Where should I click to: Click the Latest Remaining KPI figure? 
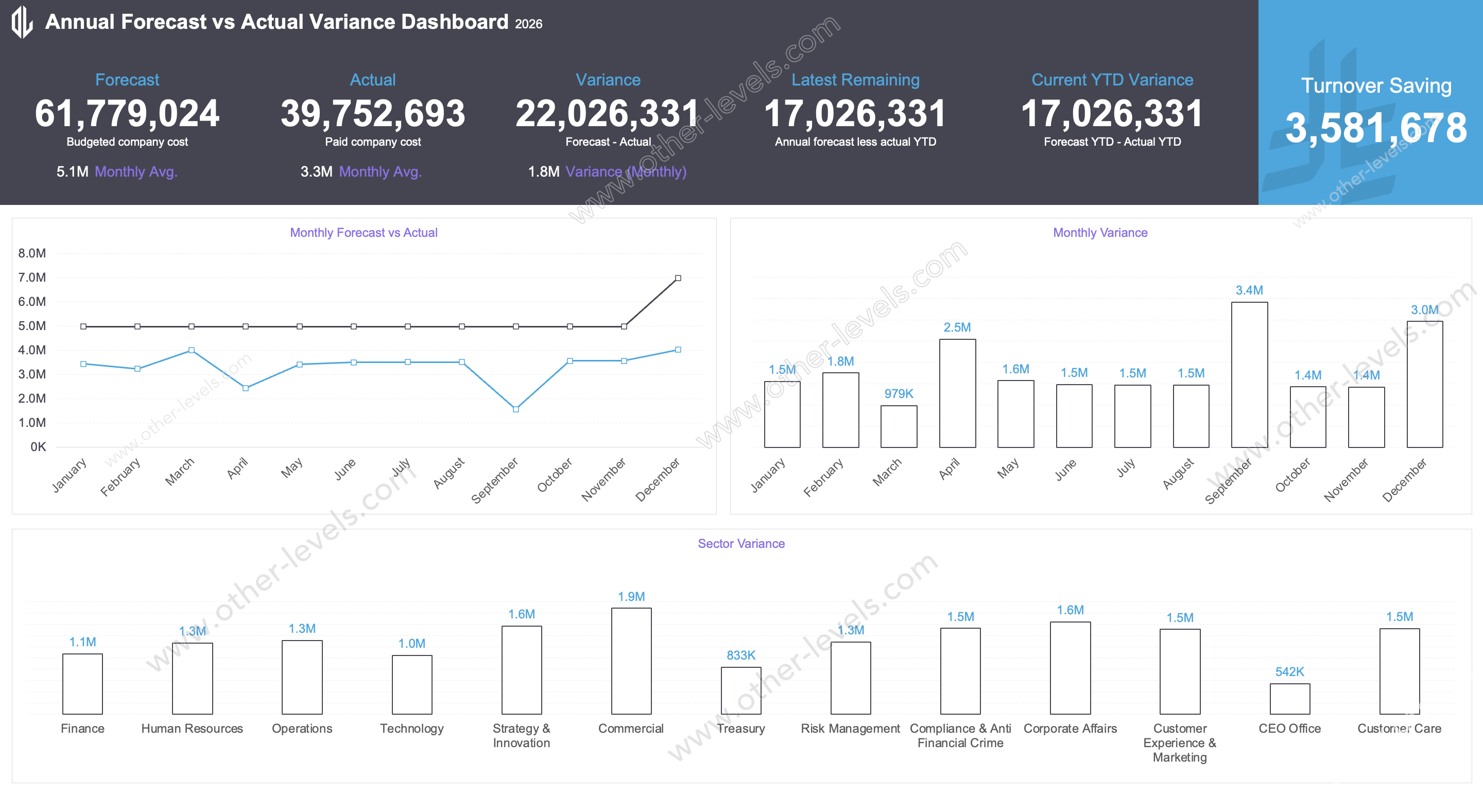(x=856, y=113)
